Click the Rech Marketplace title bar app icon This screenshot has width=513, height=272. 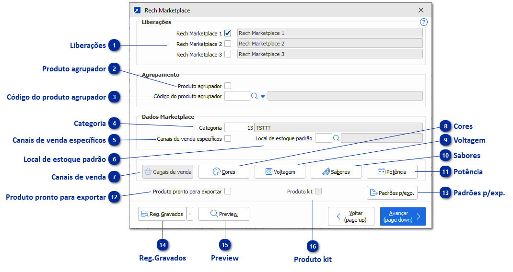137,10
